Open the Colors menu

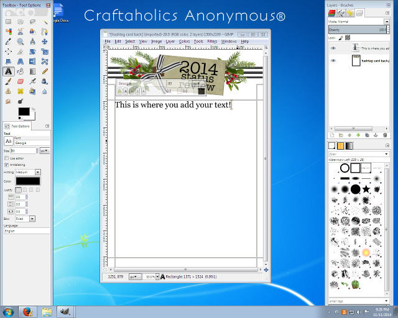[184, 42]
